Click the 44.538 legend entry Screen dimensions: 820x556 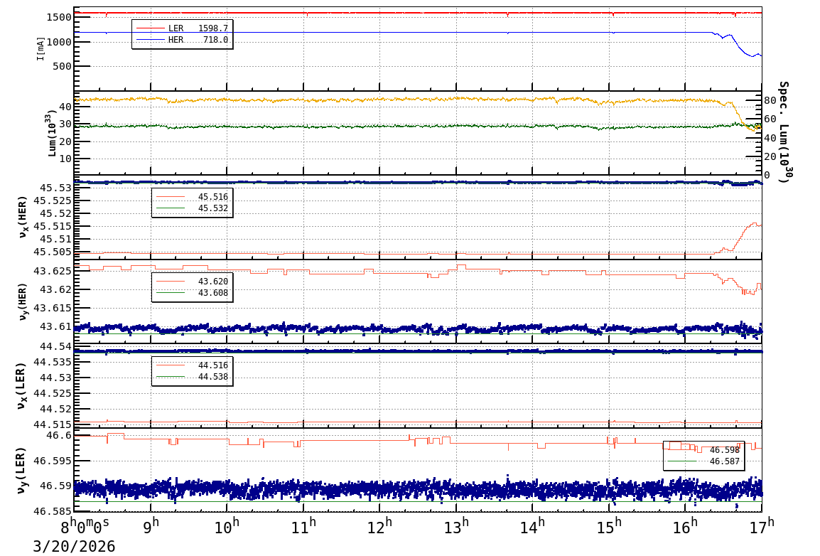pos(192,377)
